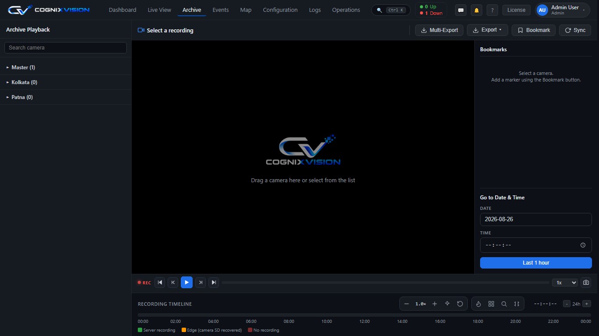Open the notifications bell
Image resolution: width=599 pixels, height=336 pixels.
point(476,10)
